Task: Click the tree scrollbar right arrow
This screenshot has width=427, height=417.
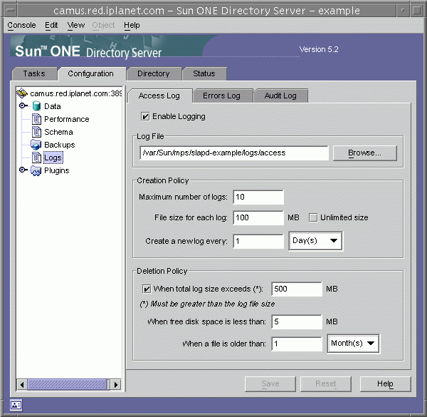Action: coord(116,384)
